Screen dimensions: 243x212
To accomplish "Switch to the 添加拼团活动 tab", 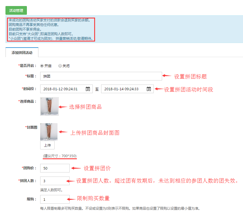I will click(22, 52).
